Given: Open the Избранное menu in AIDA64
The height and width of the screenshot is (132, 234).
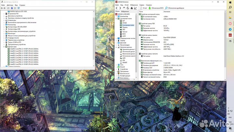Looking at the screenshot, I should pos(134,5).
